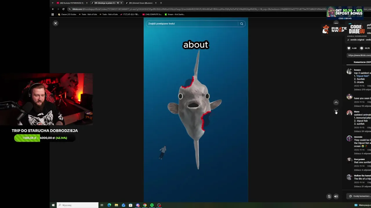The image size is (371, 208).
Task: Click the 'Wyszukaj' taskbar search box
Action: [x=78, y=205]
